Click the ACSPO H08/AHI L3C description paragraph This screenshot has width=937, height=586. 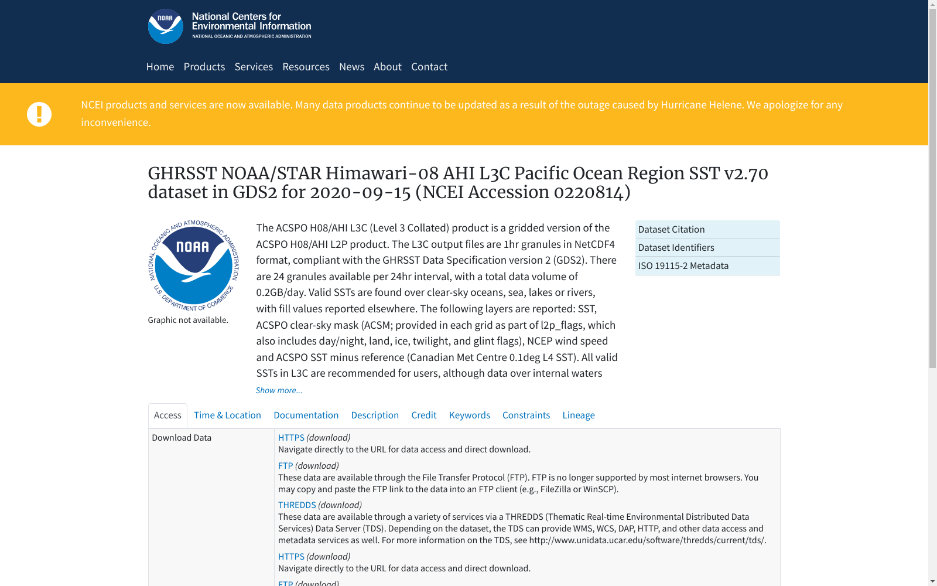pos(437,301)
